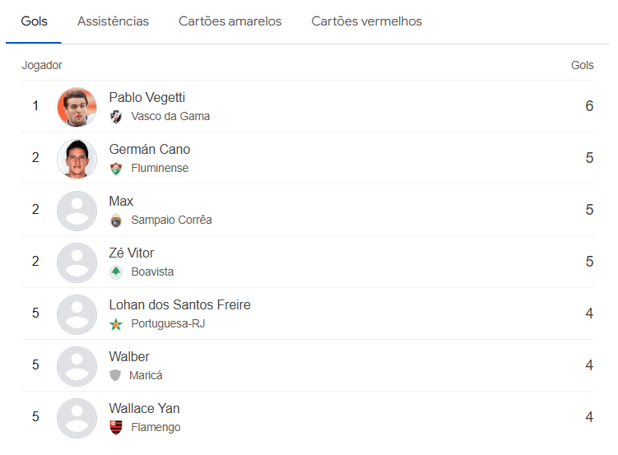
Task: Click the Flamengo club crest icon
Action: [116, 427]
